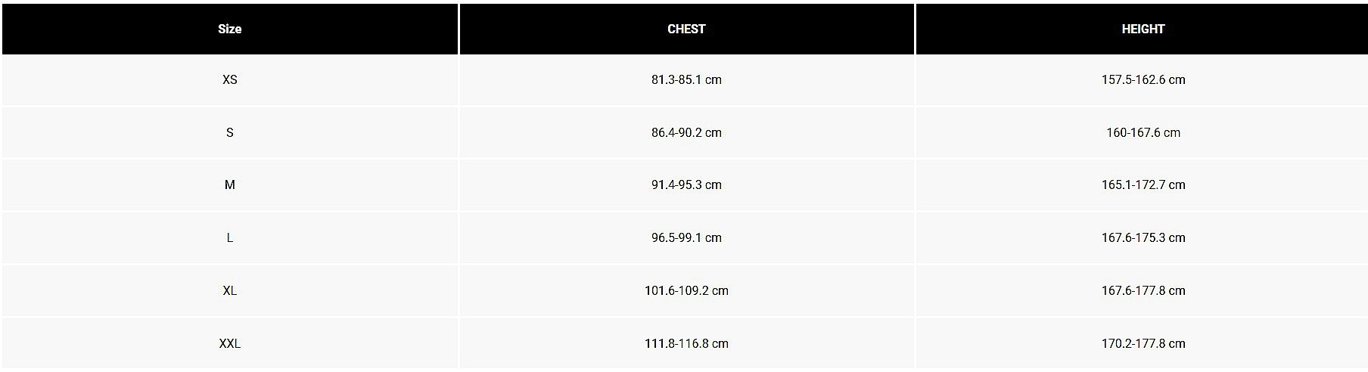Click the Size column header
Screen dimensions: 1368x372
(230, 29)
